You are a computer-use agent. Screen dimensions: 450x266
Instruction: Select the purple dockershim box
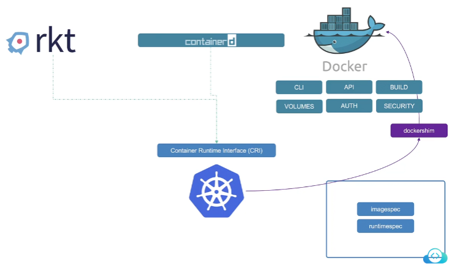coord(419,130)
